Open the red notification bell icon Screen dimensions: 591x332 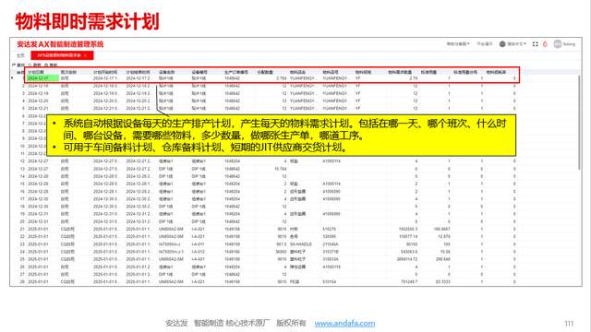point(545,44)
